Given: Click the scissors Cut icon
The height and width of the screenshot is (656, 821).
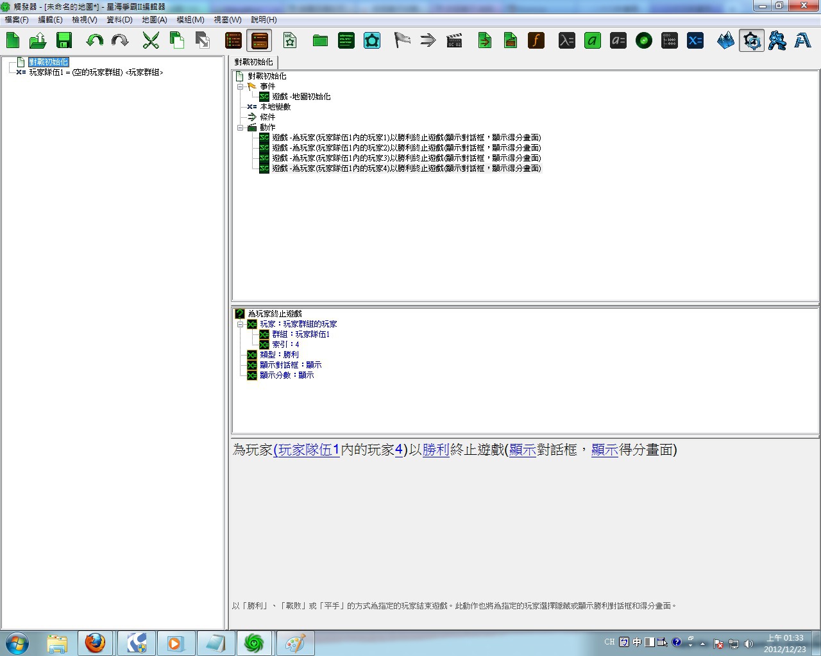Looking at the screenshot, I should [151, 41].
